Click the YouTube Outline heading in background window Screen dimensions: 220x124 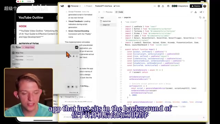[31, 18]
